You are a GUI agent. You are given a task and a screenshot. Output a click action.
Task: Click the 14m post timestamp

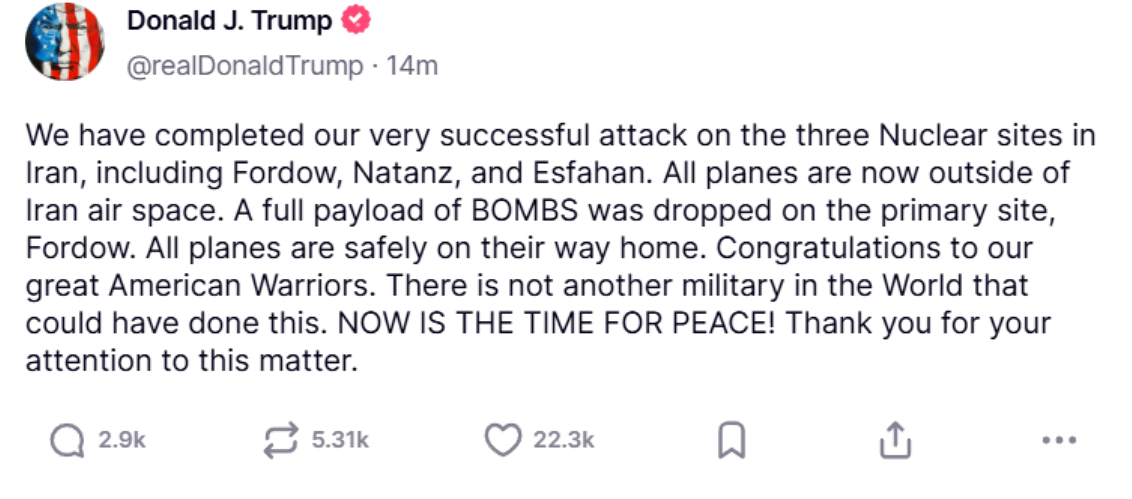411,66
